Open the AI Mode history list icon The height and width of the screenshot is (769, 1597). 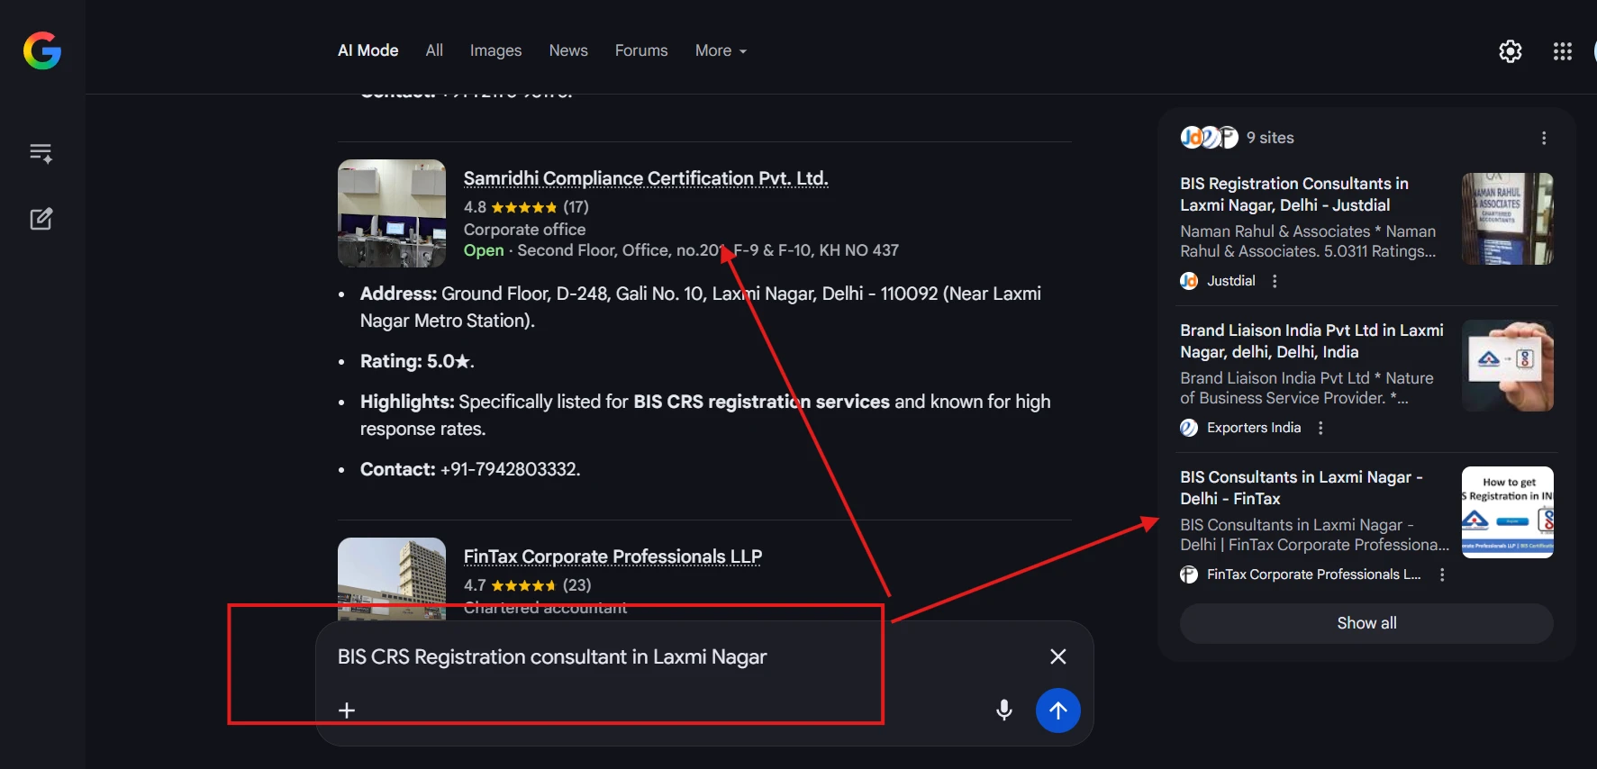[41, 153]
